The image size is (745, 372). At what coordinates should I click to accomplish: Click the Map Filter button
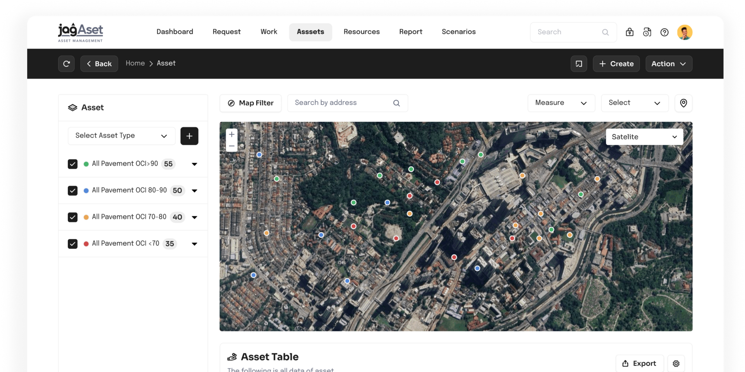pos(250,103)
